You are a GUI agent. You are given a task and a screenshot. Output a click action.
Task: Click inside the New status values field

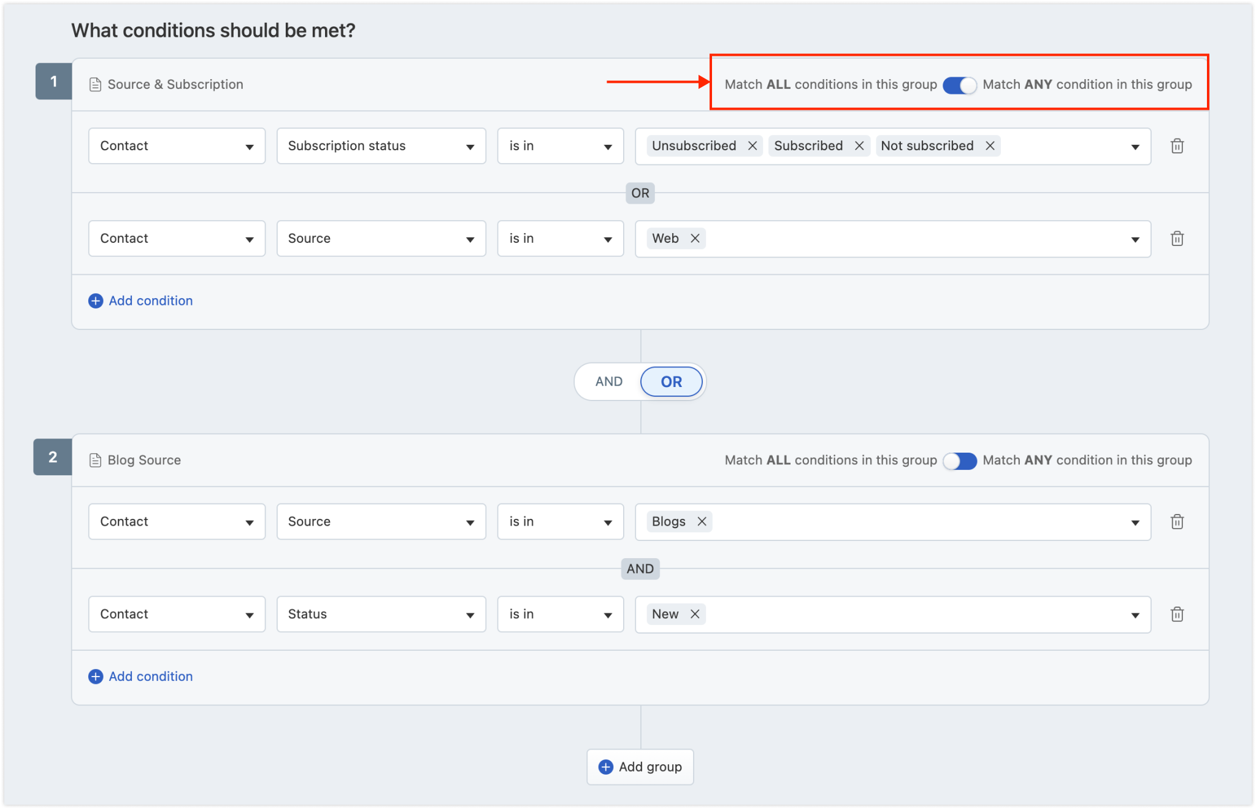[x=893, y=615]
